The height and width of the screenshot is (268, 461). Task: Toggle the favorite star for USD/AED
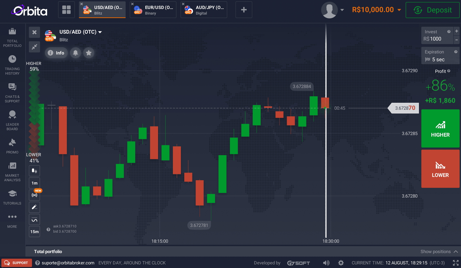(x=89, y=53)
